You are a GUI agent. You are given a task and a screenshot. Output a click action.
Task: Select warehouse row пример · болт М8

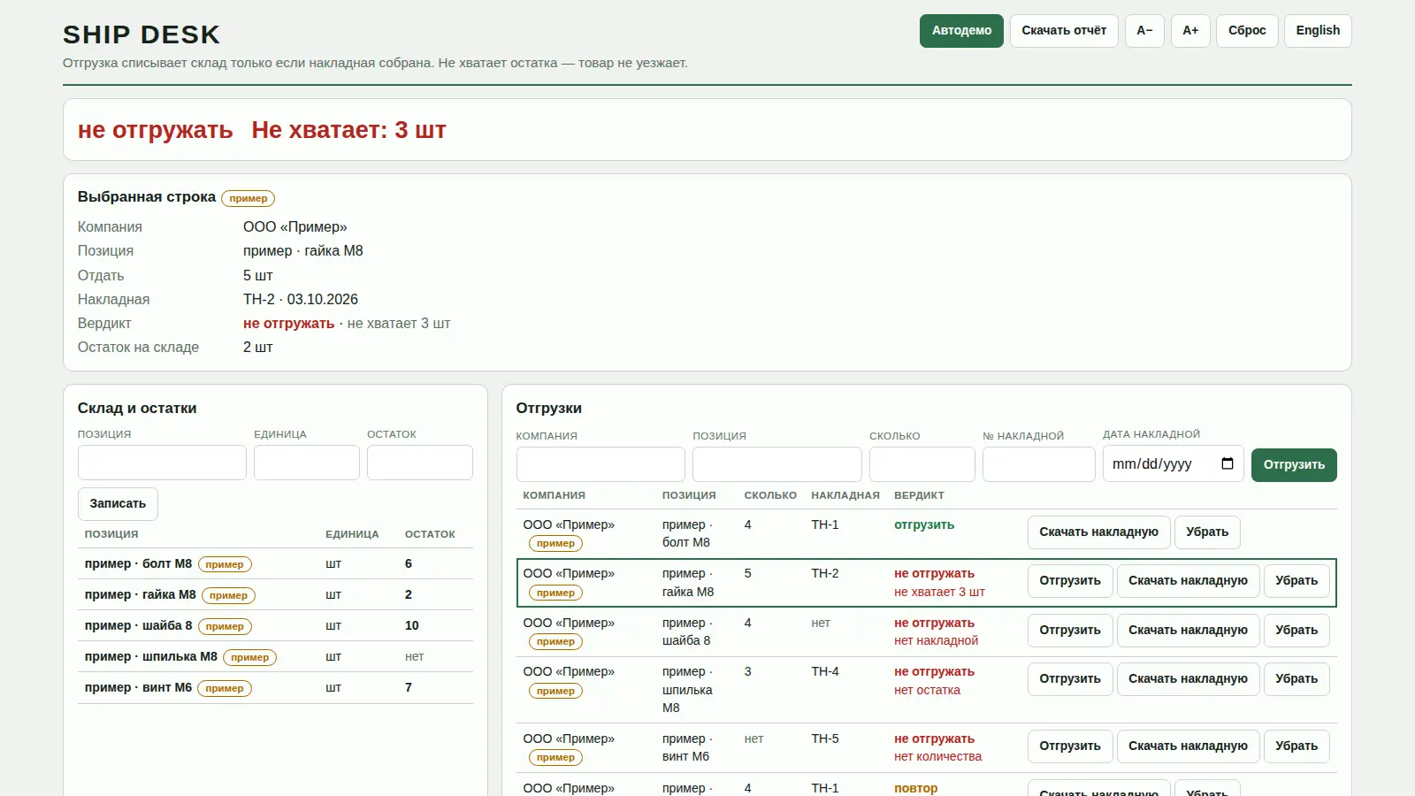click(275, 564)
